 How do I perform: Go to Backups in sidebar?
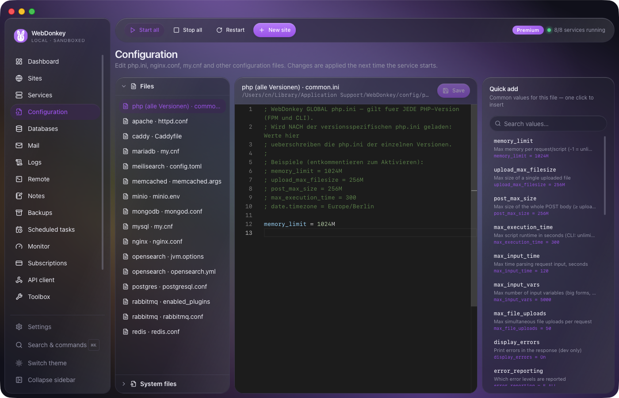(x=55, y=213)
